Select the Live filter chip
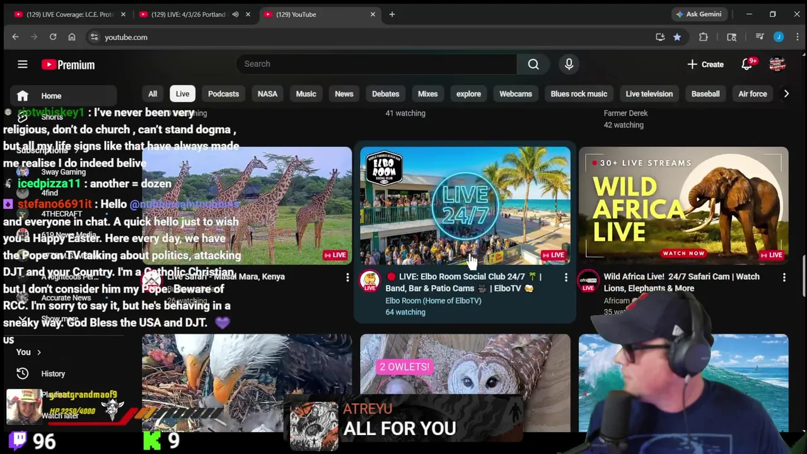Image resolution: width=807 pixels, height=454 pixels. 182,94
